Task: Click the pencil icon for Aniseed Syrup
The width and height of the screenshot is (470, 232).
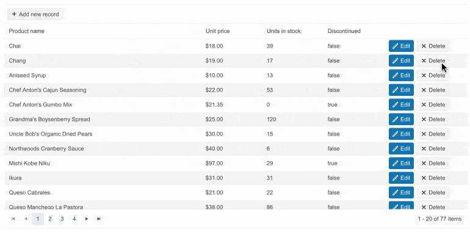Action: tap(396, 75)
